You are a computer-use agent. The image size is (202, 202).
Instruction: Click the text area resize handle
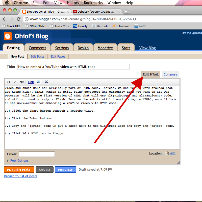coord(178,148)
